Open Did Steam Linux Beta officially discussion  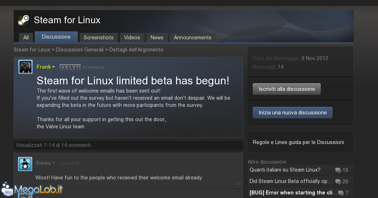[x=291, y=181]
